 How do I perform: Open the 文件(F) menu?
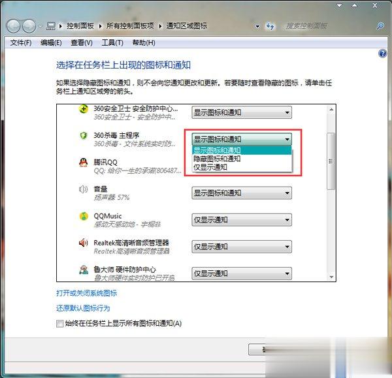21,42
